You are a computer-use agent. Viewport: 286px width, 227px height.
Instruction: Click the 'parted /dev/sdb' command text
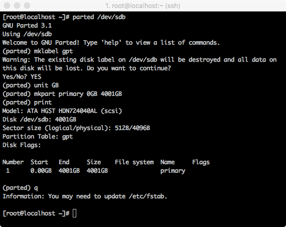click(99, 17)
